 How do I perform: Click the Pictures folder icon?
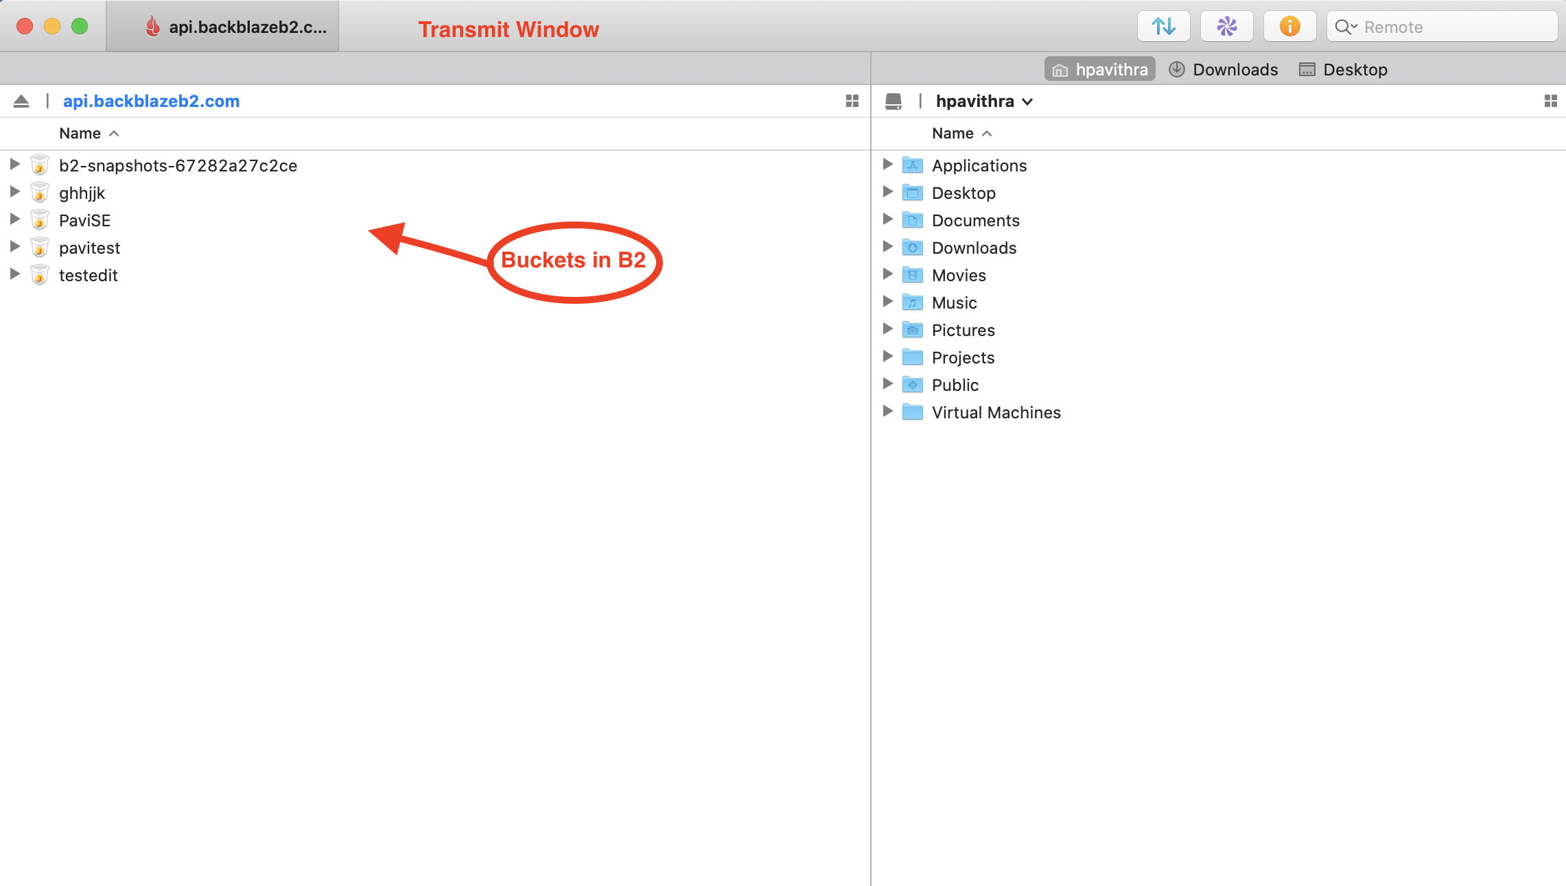[x=913, y=329]
